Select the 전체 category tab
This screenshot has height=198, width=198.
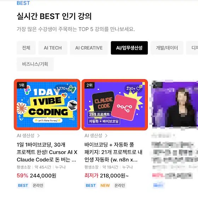(26, 48)
